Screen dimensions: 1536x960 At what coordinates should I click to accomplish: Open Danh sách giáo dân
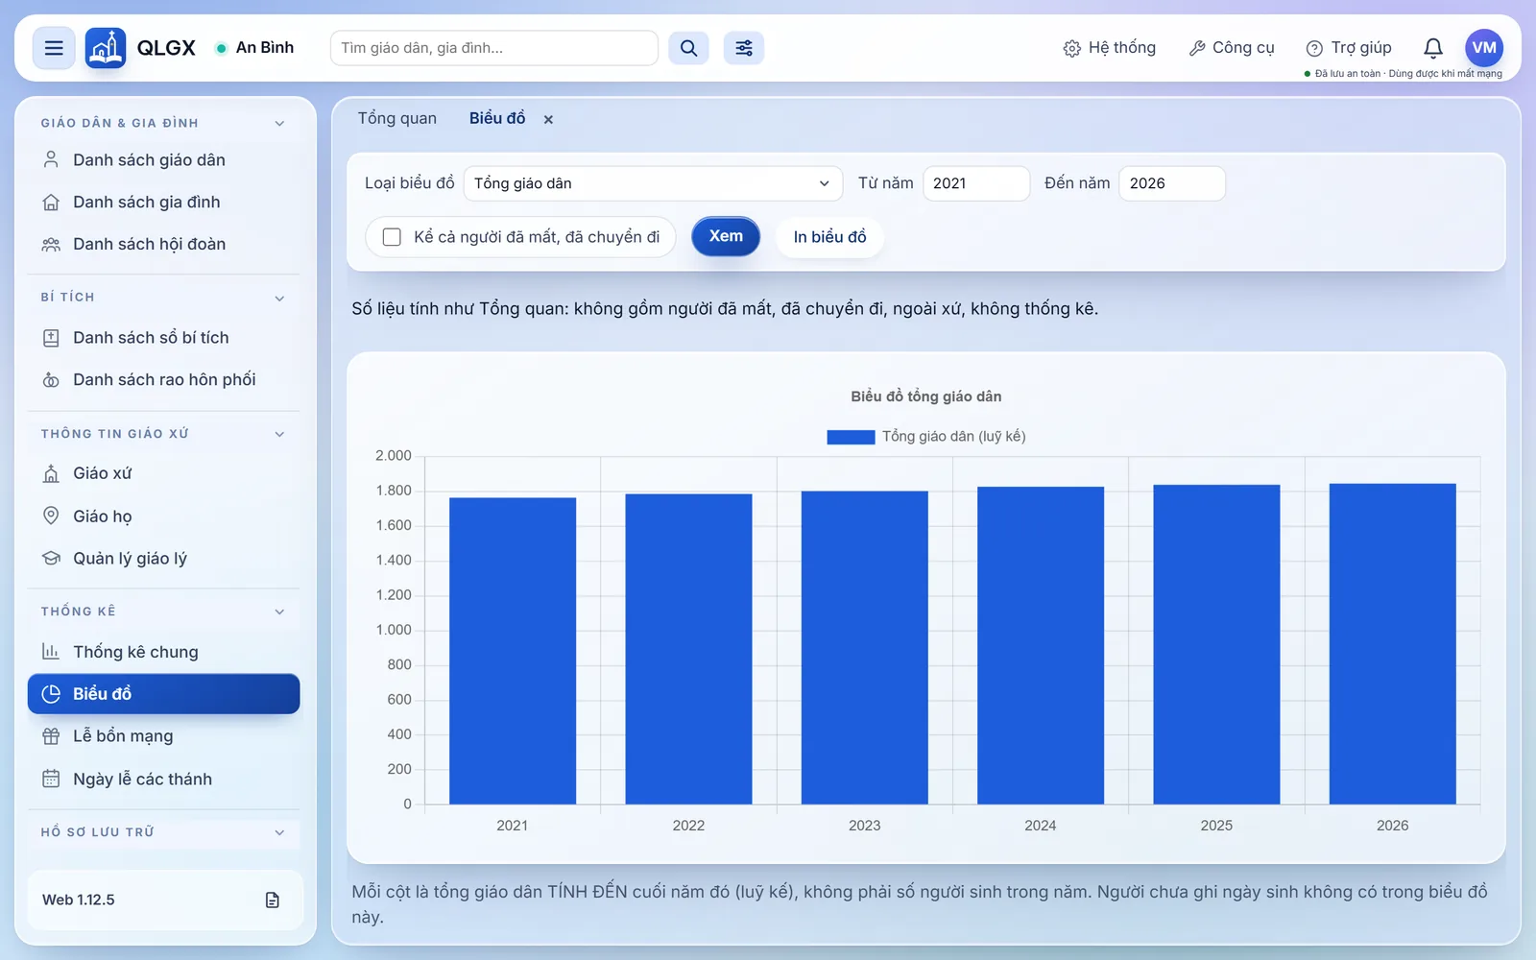click(x=164, y=160)
